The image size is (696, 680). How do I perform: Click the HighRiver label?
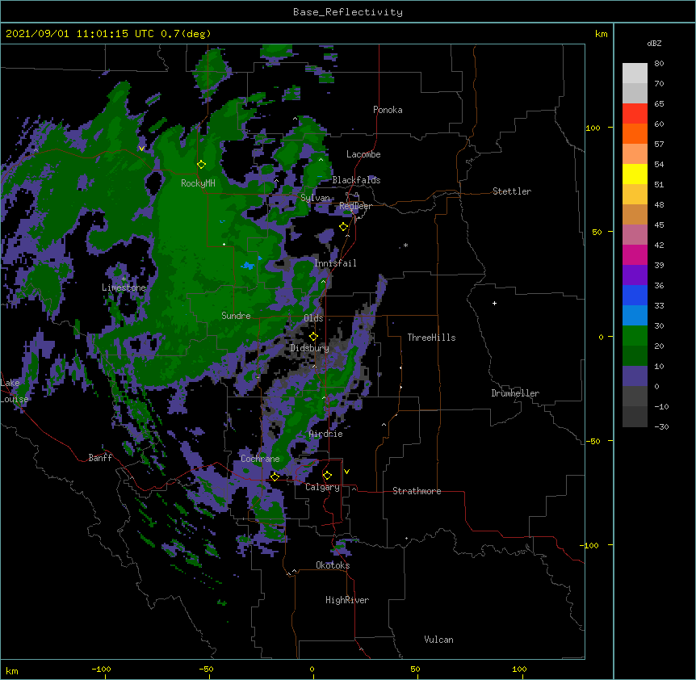tap(347, 600)
